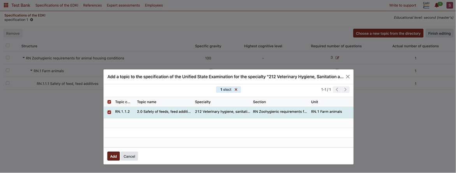This screenshot has width=456, height=173.
Task: Open the Expert assessments menu
Action: click(123, 5)
